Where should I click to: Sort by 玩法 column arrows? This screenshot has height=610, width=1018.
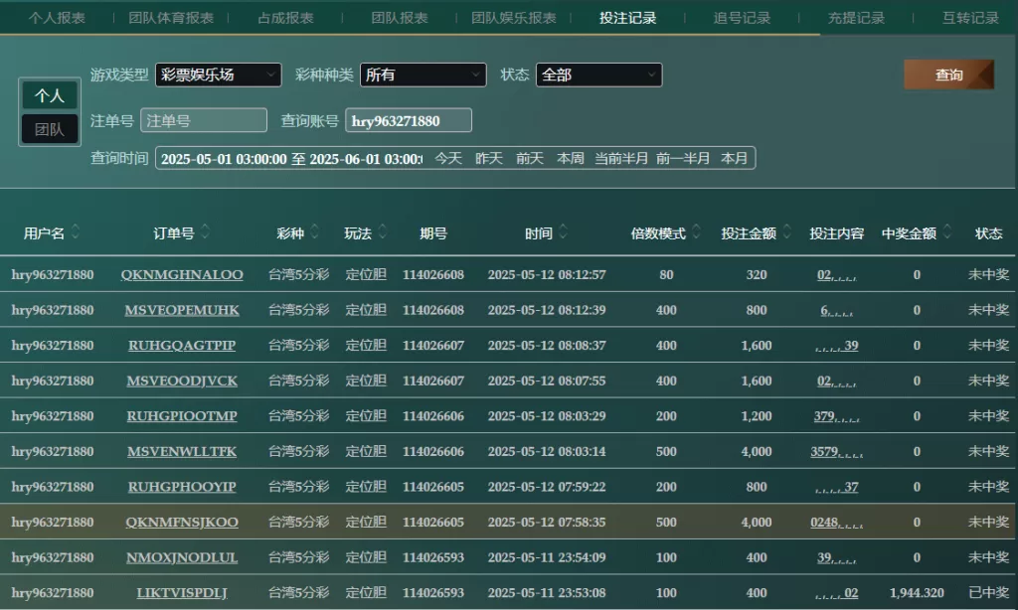click(x=383, y=231)
